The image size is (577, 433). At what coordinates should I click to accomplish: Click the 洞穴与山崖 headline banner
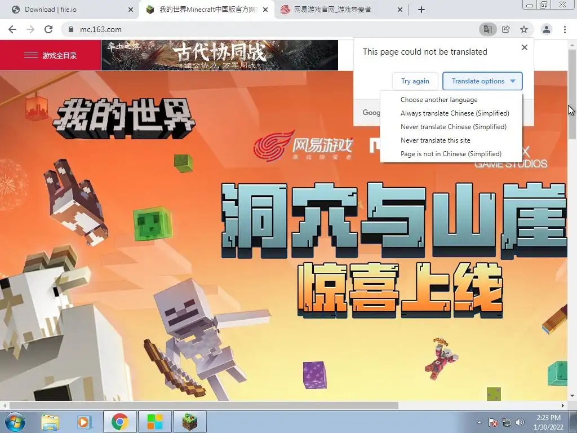(x=394, y=220)
